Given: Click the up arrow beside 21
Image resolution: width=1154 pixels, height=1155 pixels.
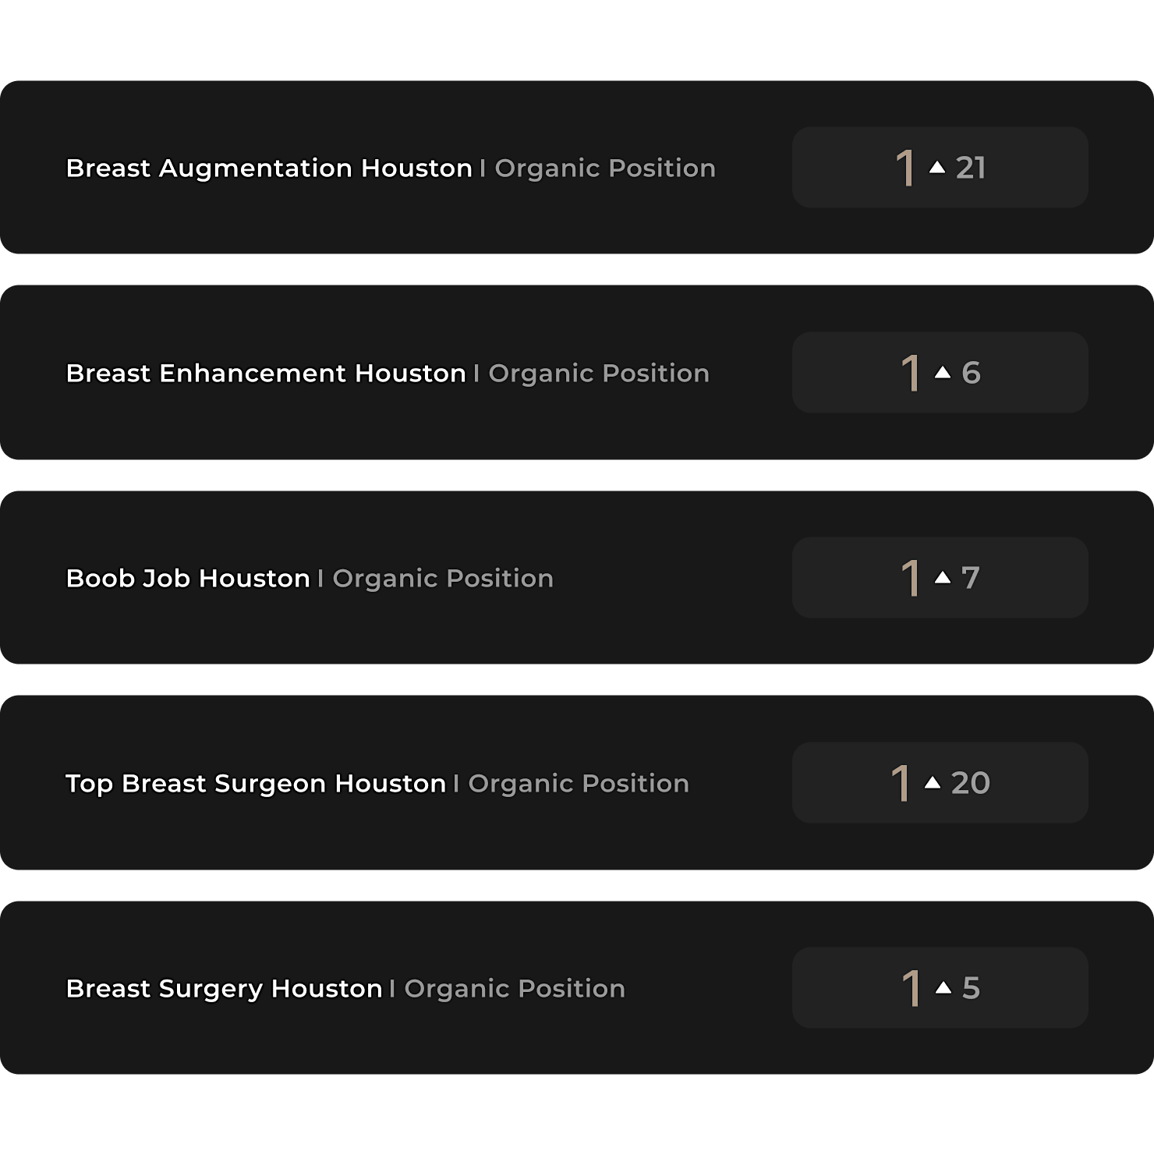Looking at the screenshot, I should (x=937, y=167).
